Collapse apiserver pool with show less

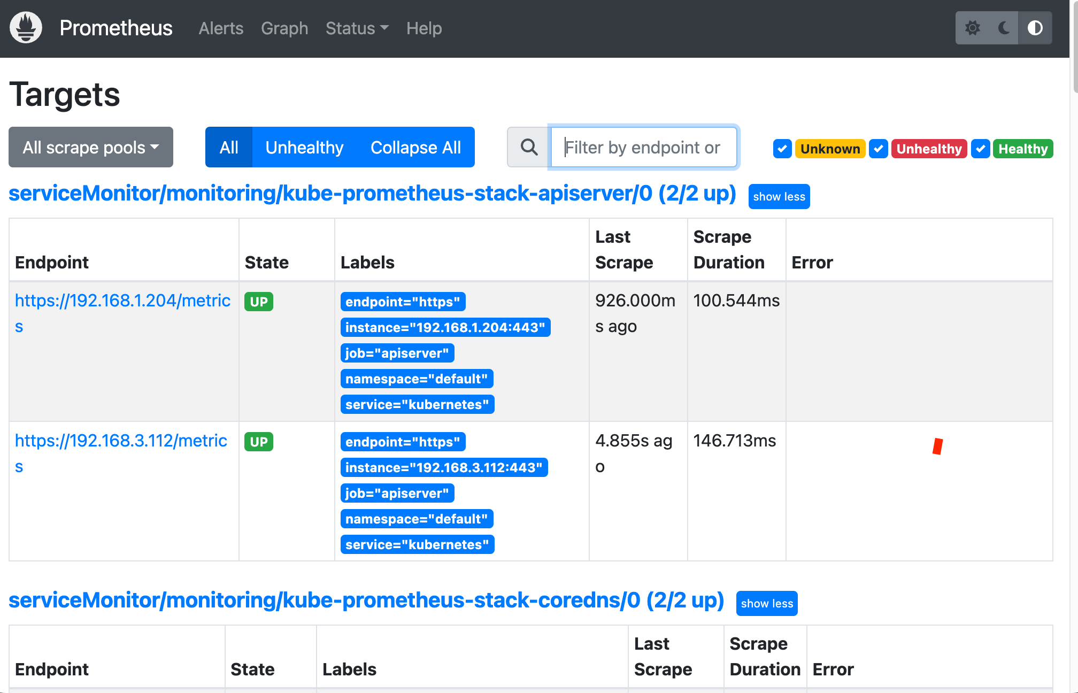779,197
